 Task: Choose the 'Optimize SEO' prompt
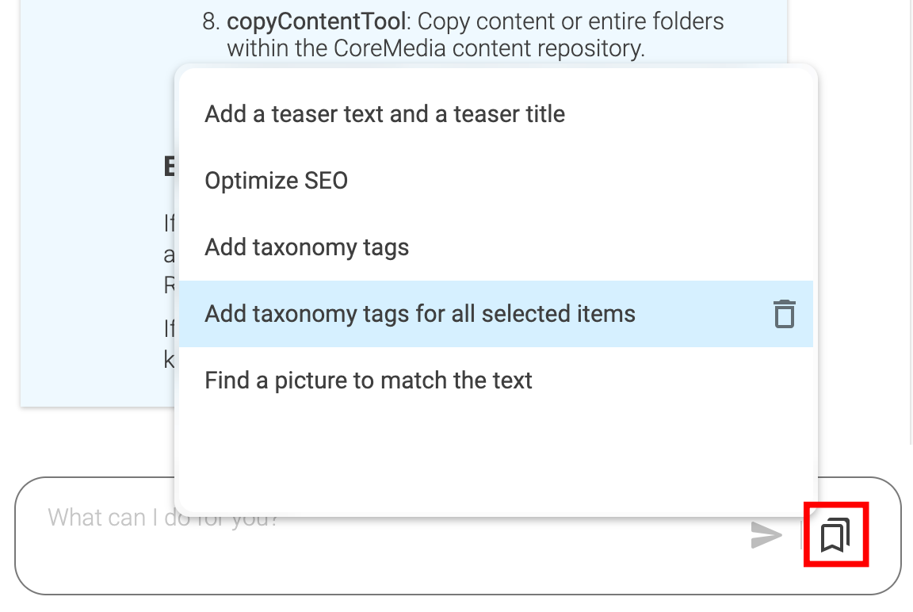point(276,181)
